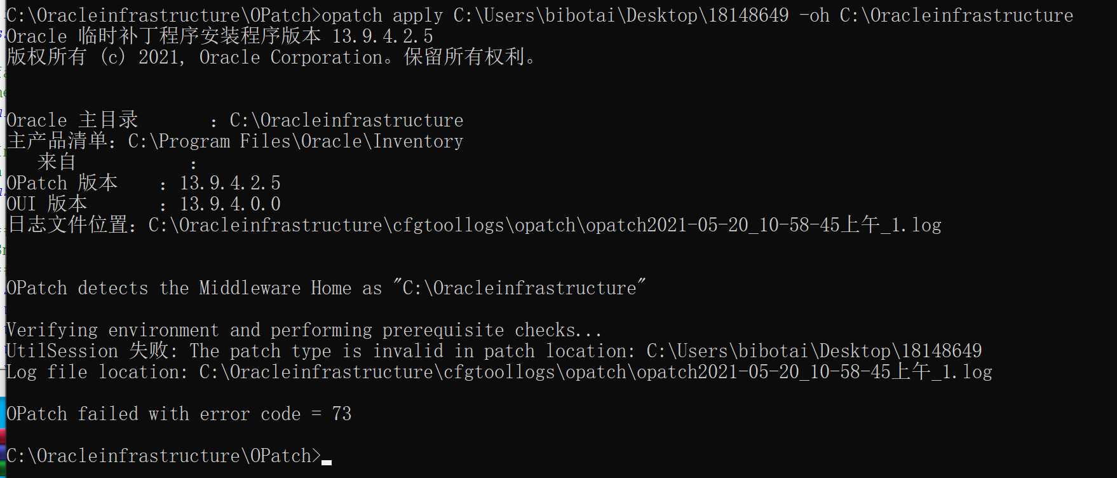Screen dimensions: 1117x478
Task: Click the 日志文件位置 log file path
Action: pos(545,225)
